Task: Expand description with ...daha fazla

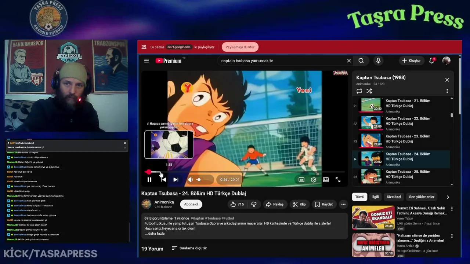Action: 155,234
